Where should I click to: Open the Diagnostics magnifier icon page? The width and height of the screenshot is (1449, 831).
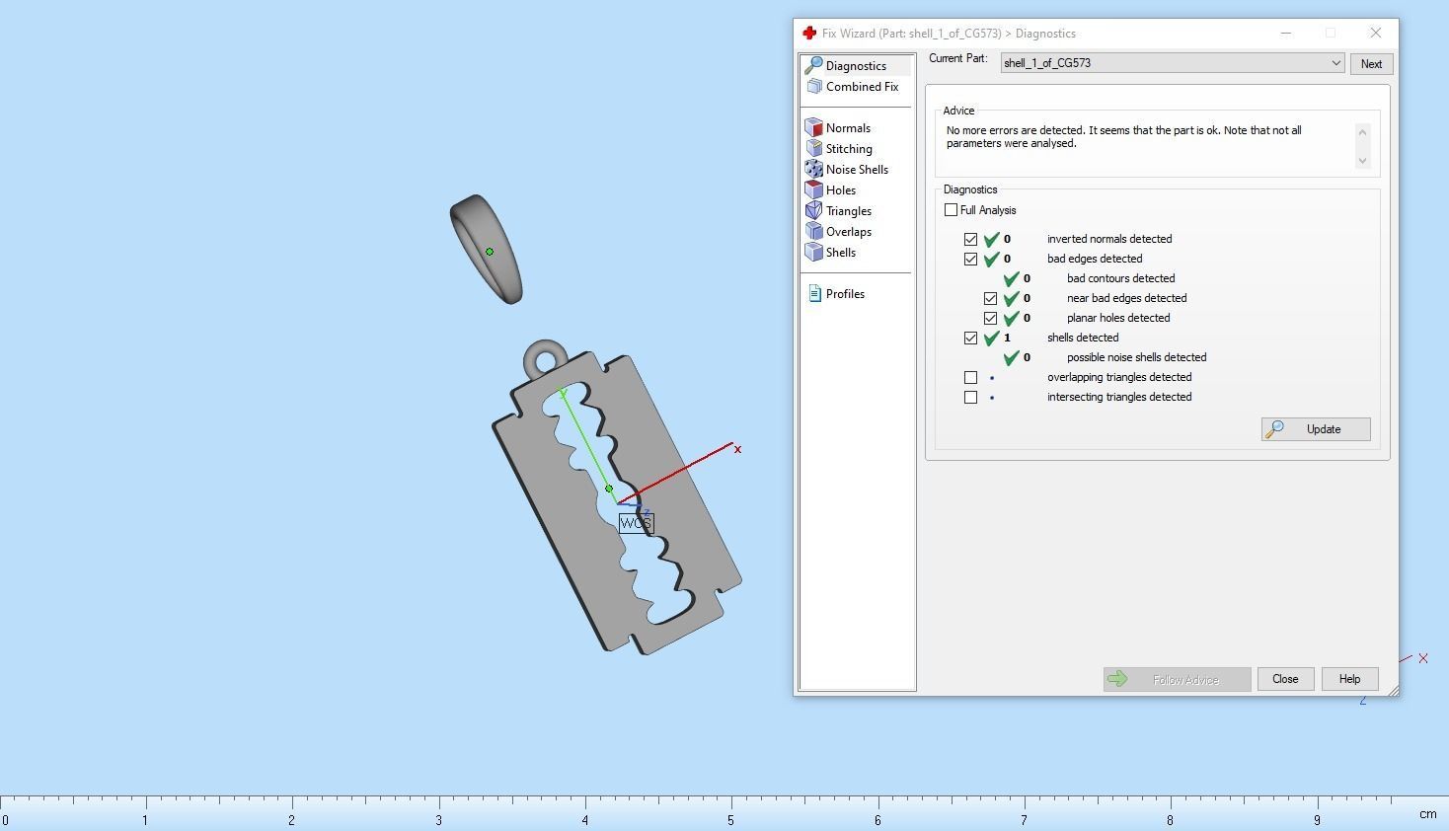click(814, 66)
